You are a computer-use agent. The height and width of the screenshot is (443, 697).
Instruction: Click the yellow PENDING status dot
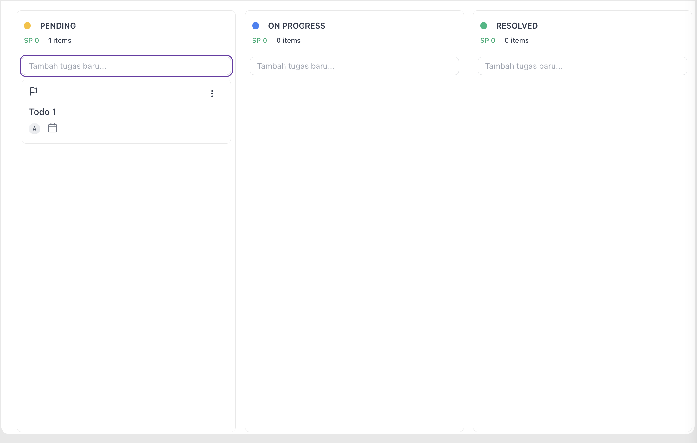pos(28,26)
